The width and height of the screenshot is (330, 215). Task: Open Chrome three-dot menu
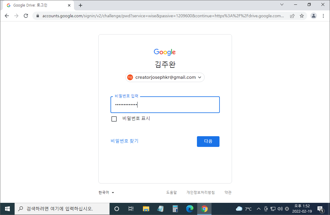coord(323,16)
